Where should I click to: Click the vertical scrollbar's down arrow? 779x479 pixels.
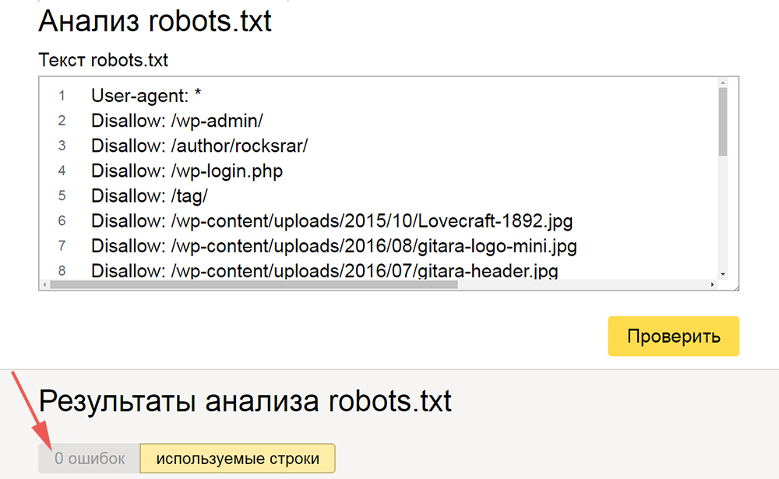(x=723, y=274)
